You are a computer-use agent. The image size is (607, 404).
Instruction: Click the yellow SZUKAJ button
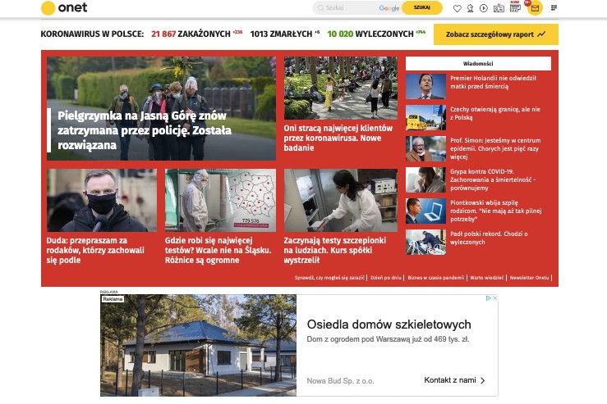click(x=422, y=7)
